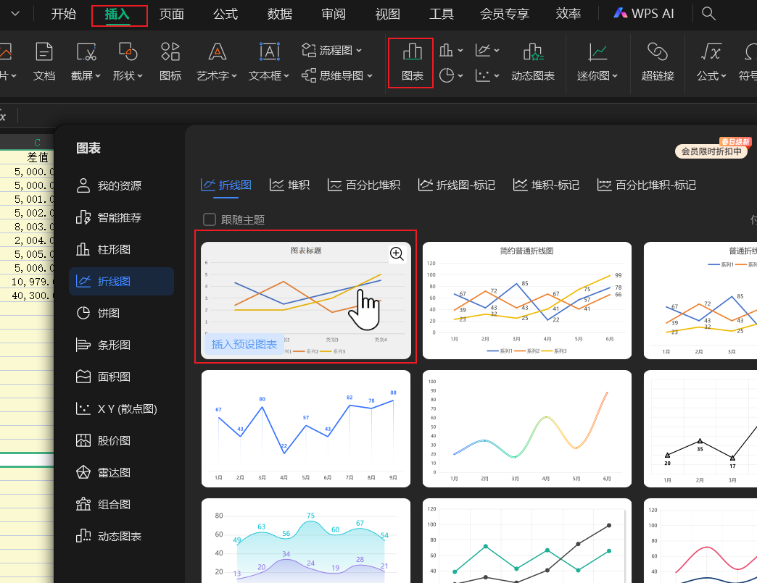Select the 百分比堆积-标记 subtype tab
Viewport: 757px width, 583px height.
tap(647, 185)
